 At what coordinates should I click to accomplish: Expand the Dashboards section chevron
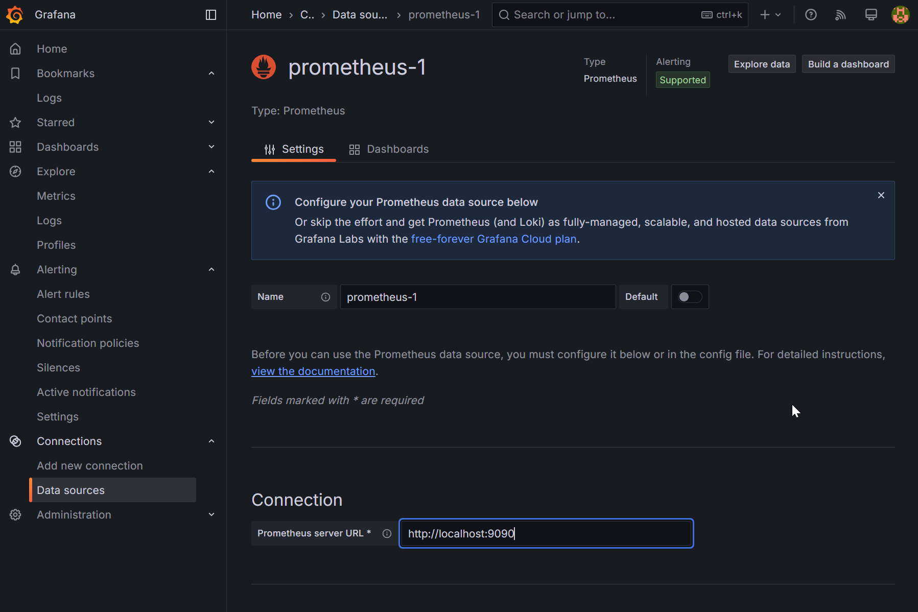[211, 147]
